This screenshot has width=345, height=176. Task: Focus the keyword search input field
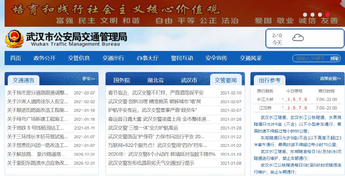311,58
